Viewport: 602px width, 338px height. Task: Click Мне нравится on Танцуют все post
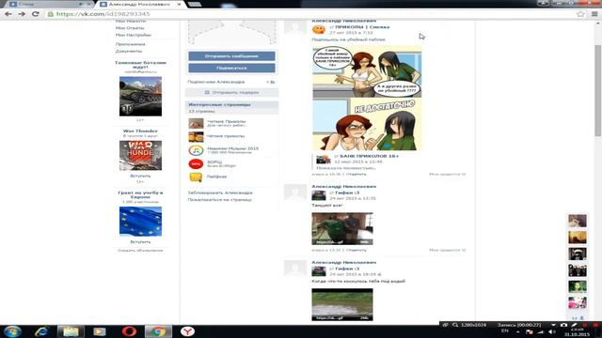coord(448,250)
